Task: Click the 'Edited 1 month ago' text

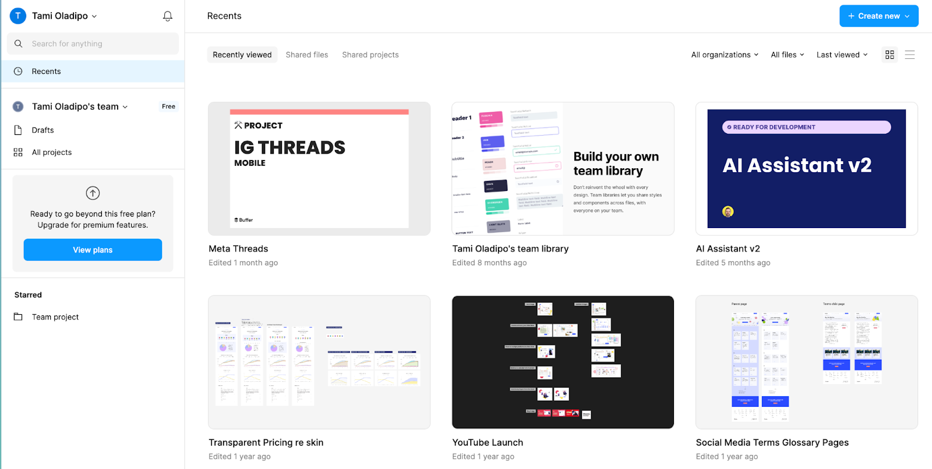Action: 243,263
